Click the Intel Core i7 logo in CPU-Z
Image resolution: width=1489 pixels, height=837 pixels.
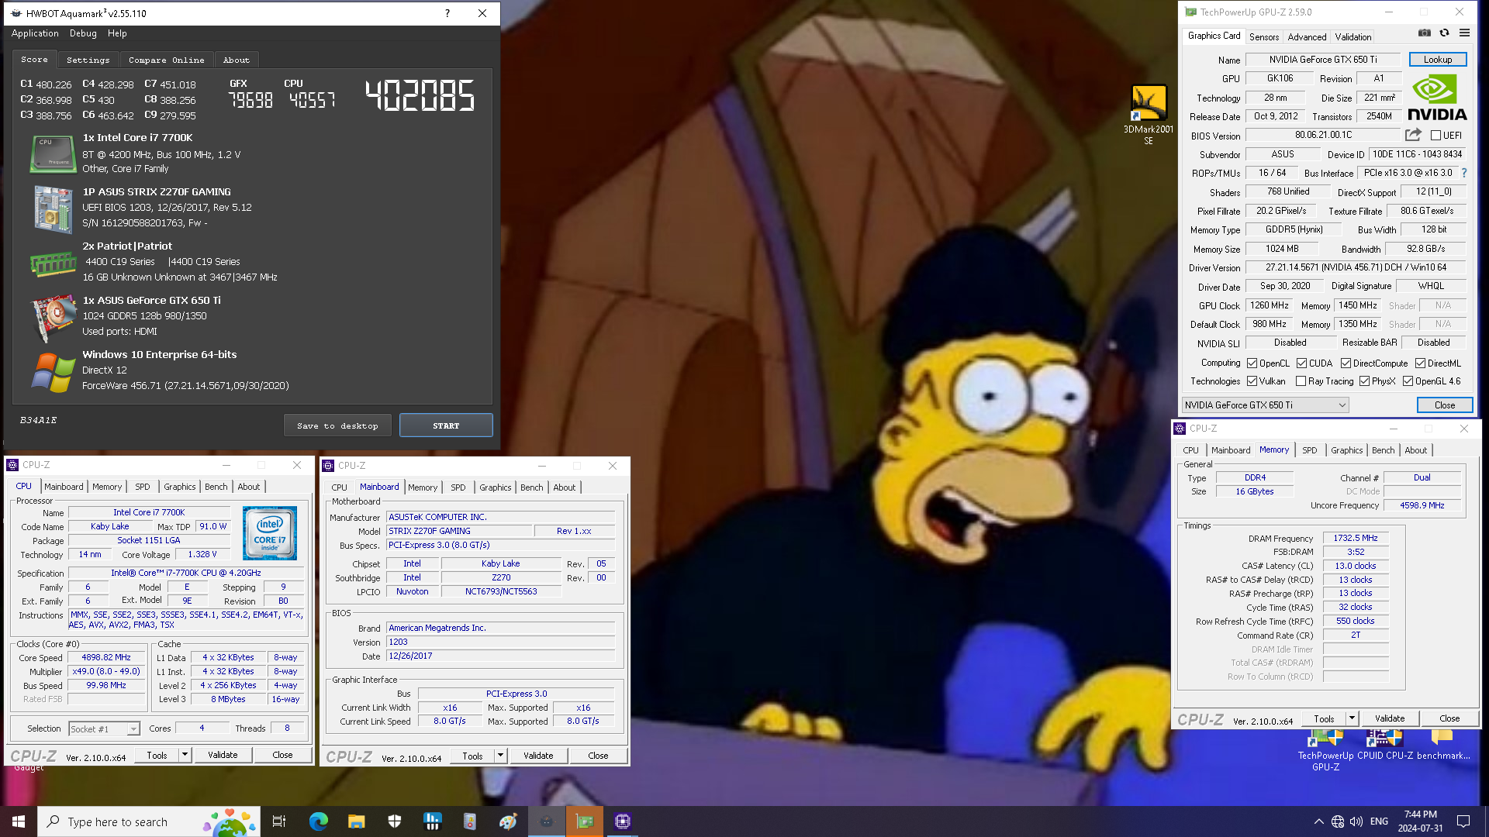click(269, 533)
